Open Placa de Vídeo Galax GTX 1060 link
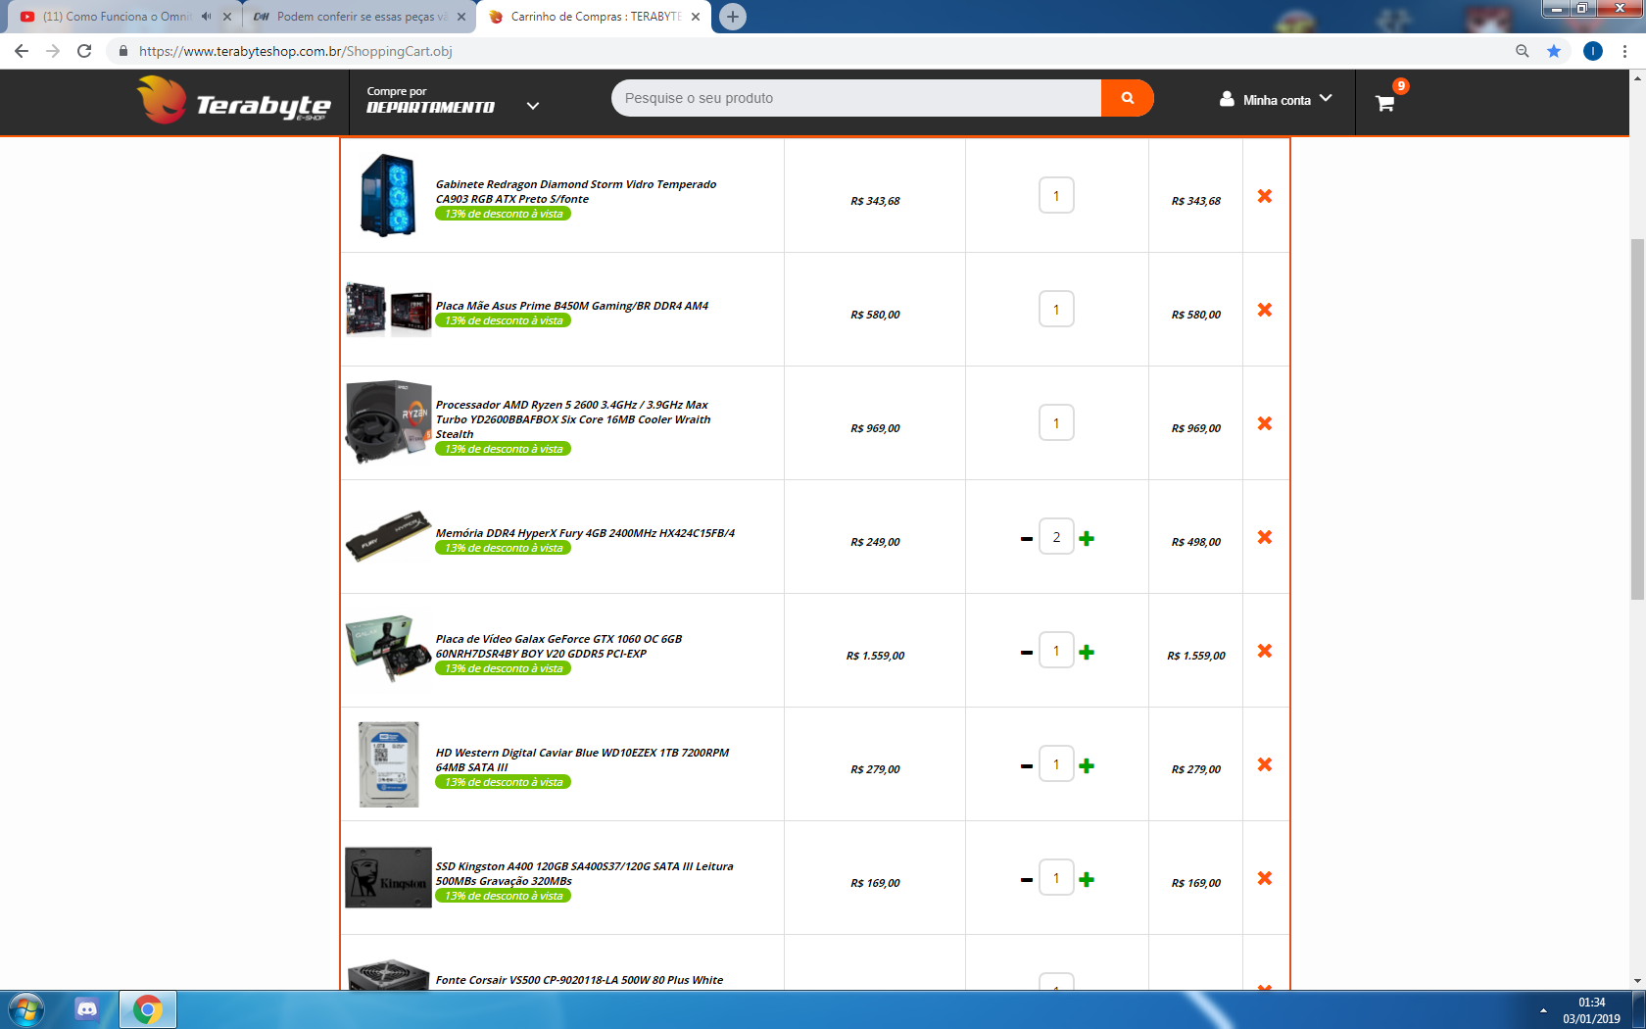Viewport: 1646px width, 1029px height. pyautogui.click(x=558, y=646)
